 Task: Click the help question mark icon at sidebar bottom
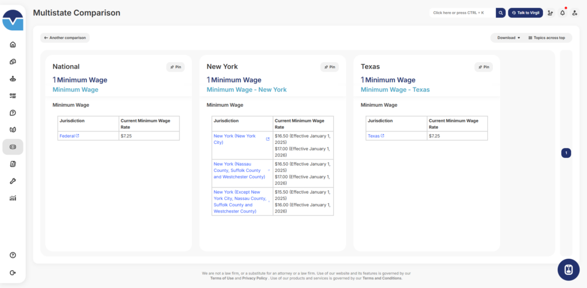(13, 255)
